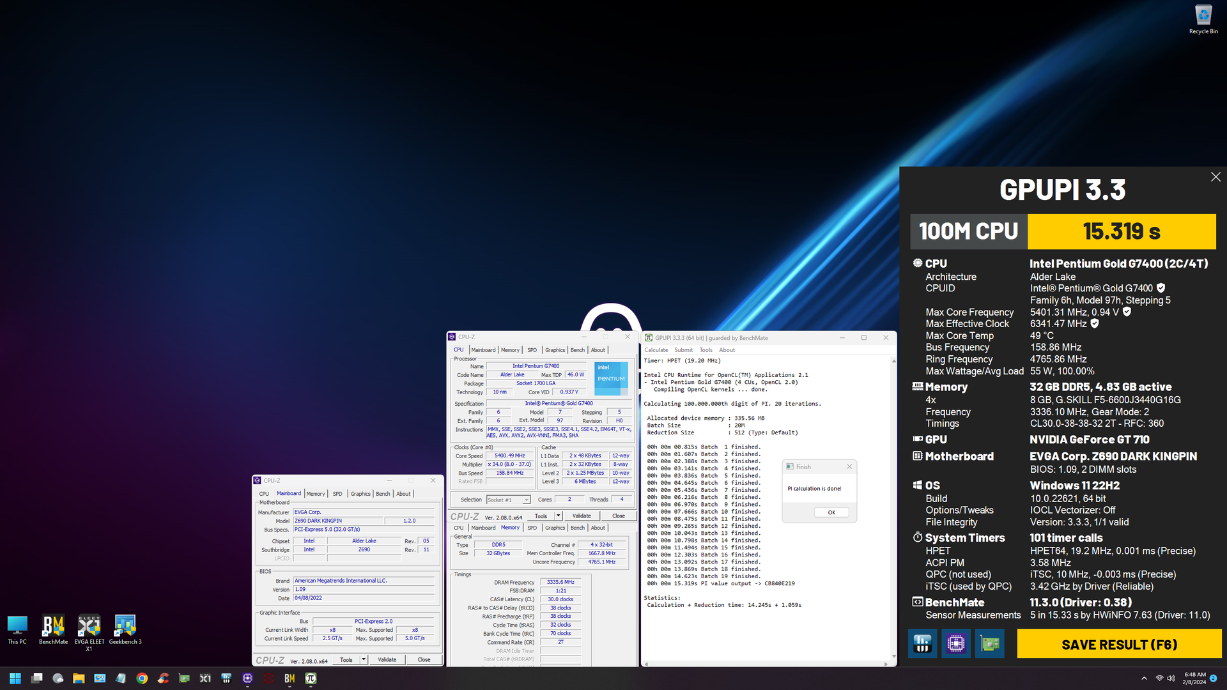Open notification badge showing 2
1227x690 pixels.
pyautogui.click(x=1213, y=678)
